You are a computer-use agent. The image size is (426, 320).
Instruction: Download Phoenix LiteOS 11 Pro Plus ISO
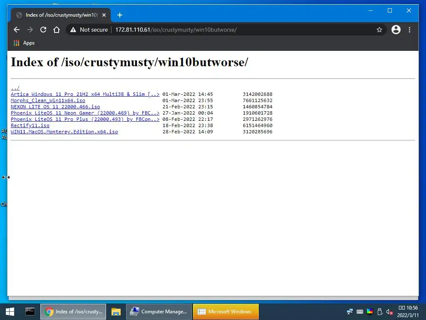(85, 119)
